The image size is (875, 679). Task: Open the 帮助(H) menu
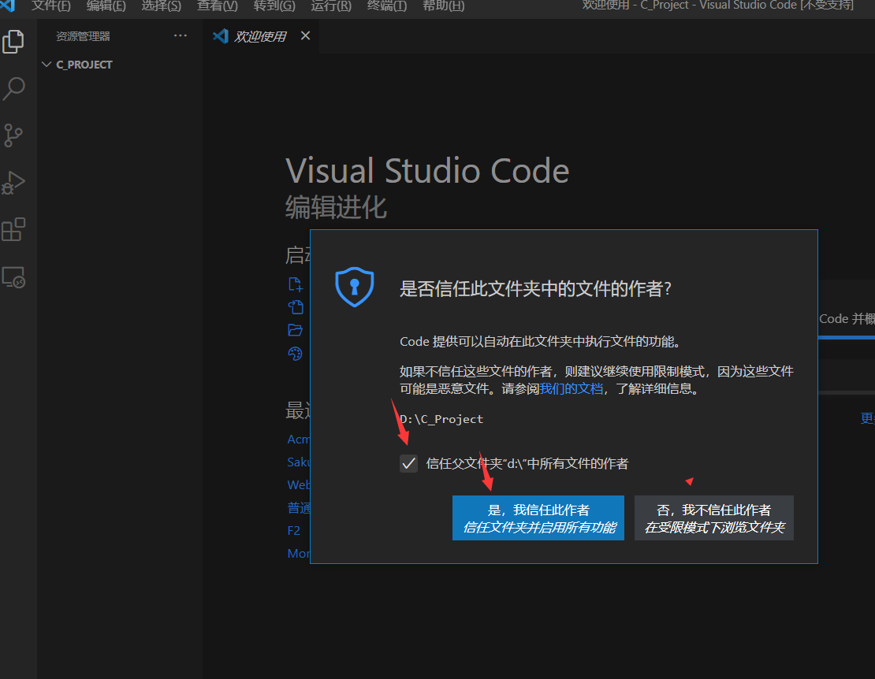(444, 6)
